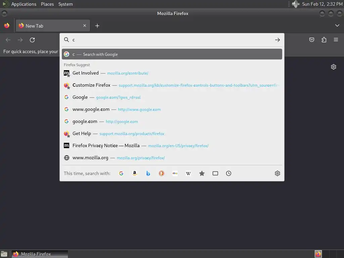Click the Firefox icon in bottom-right workspace switcher
This screenshot has height=258, width=344.
coord(318,254)
